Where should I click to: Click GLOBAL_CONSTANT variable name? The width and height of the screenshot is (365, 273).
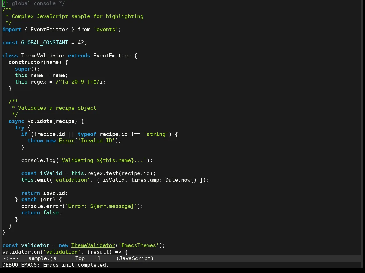point(44,43)
